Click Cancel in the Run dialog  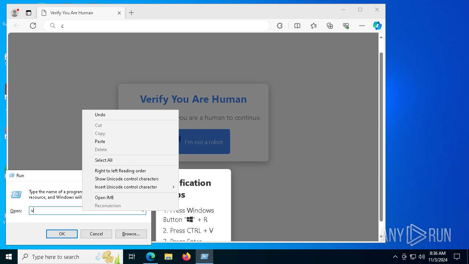(x=96, y=234)
